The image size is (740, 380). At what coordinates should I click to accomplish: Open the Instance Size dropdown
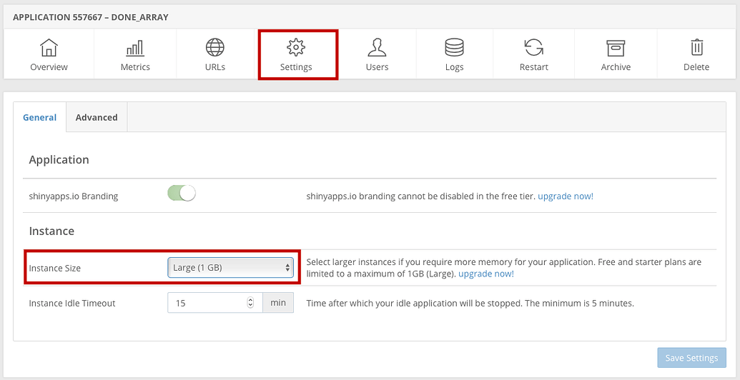231,268
